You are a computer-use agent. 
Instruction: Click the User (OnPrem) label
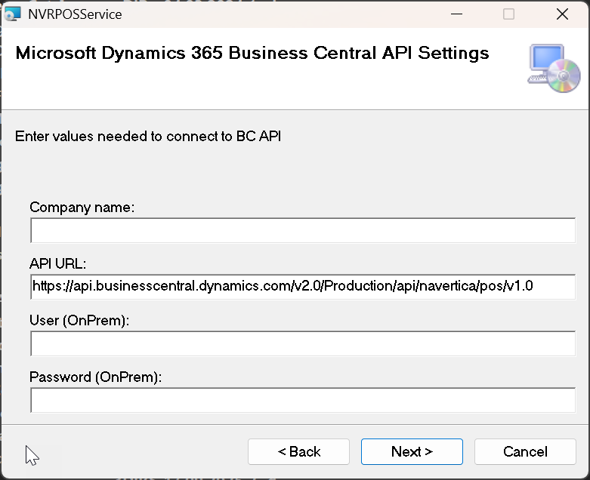click(79, 320)
